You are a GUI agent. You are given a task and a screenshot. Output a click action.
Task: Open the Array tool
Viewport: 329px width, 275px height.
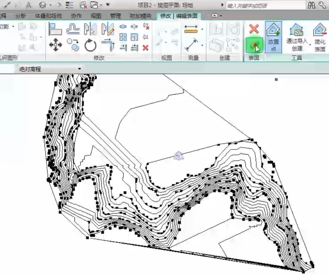click(123, 37)
